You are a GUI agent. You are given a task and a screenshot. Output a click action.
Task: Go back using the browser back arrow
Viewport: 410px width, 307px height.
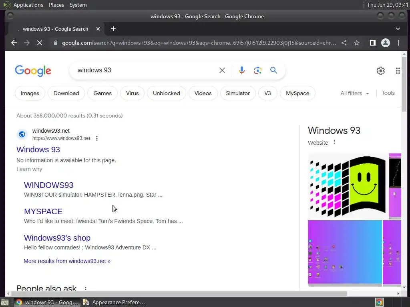[x=14, y=43]
